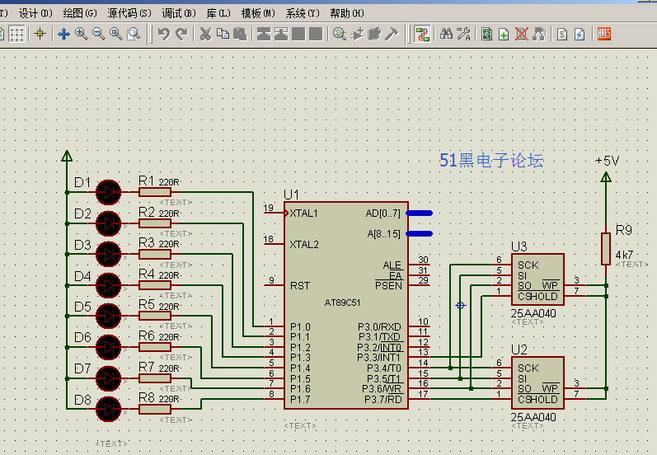Click the packaging tool chip icon
The width and height of the screenshot is (657, 455).
pyautogui.click(x=374, y=34)
